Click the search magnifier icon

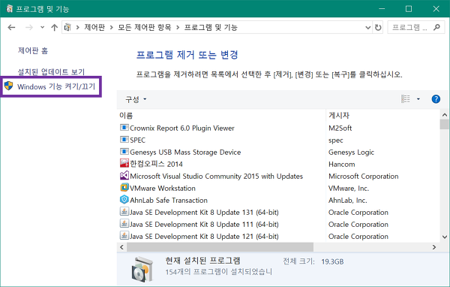tap(436, 27)
